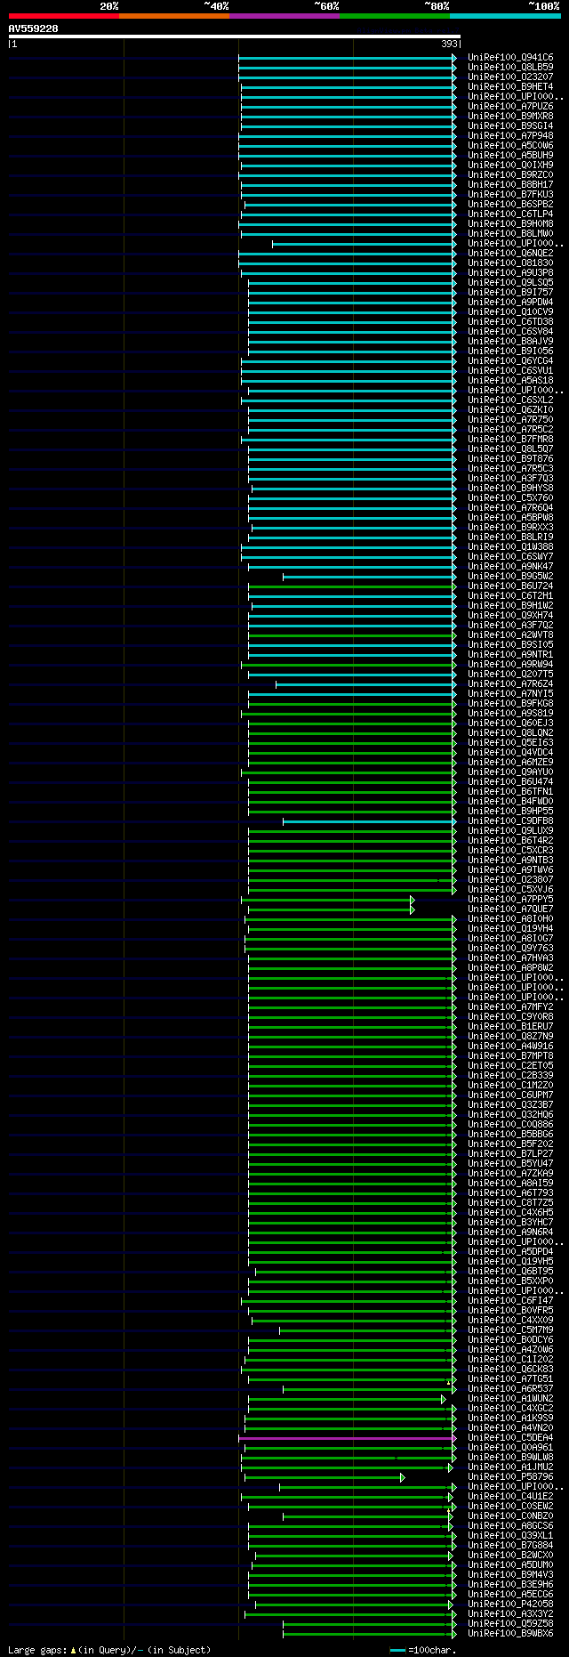
Task: Select label UniRef100_A7PPY5
Action: point(510,900)
